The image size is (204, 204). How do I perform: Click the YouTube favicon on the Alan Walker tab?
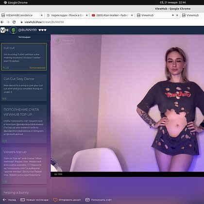(x=93, y=16)
